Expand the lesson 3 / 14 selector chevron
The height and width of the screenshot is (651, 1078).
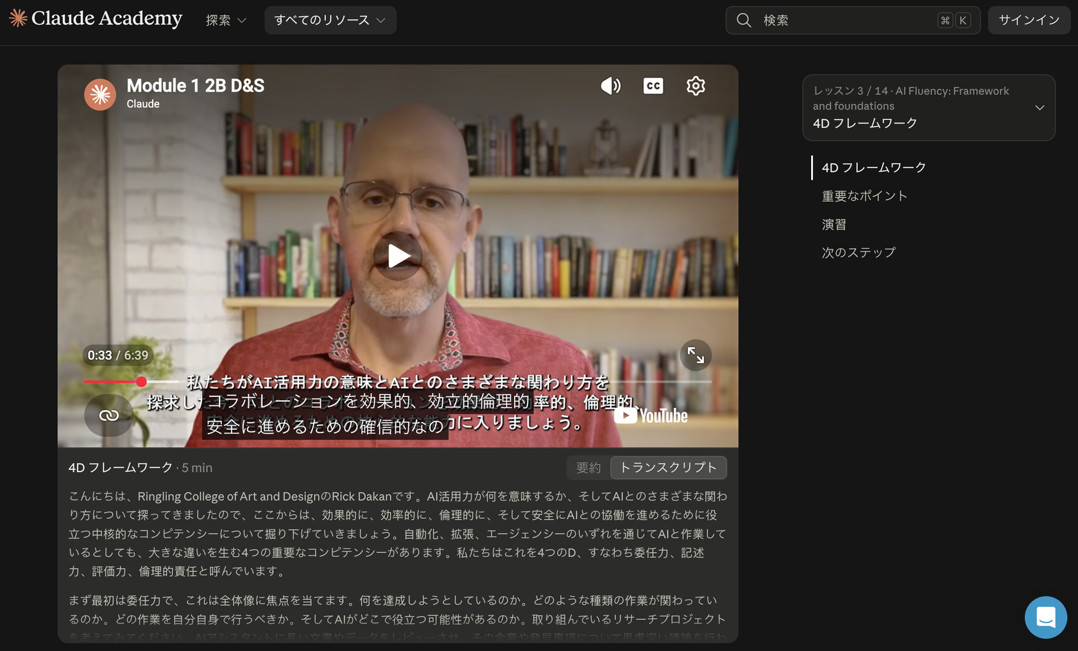pos(1039,108)
